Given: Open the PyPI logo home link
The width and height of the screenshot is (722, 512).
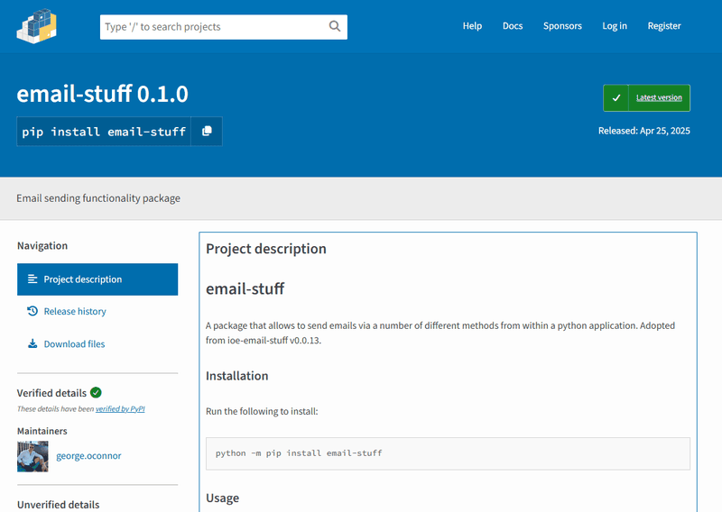Looking at the screenshot, I should [37, 26].
